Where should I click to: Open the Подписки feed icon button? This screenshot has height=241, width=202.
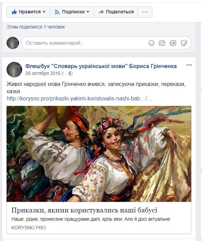pyautogui.click(x=57, y=12)
